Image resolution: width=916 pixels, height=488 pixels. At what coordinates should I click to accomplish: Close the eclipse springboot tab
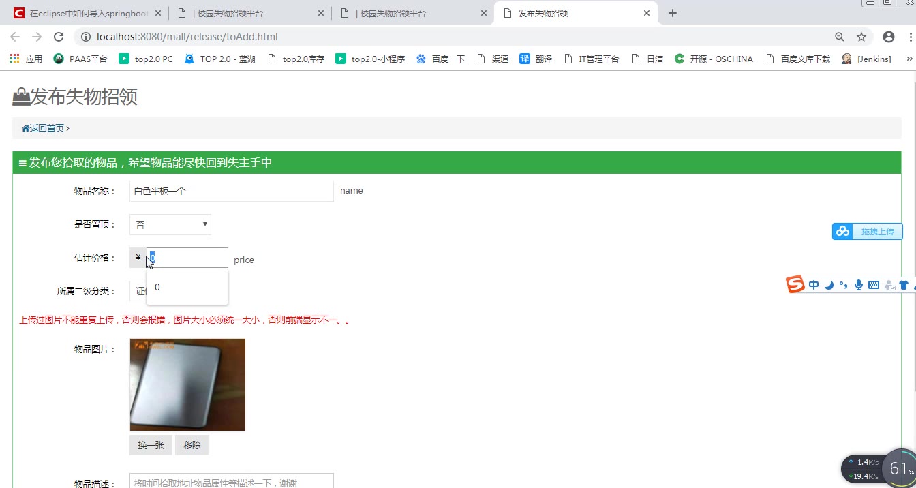(158, 13)
